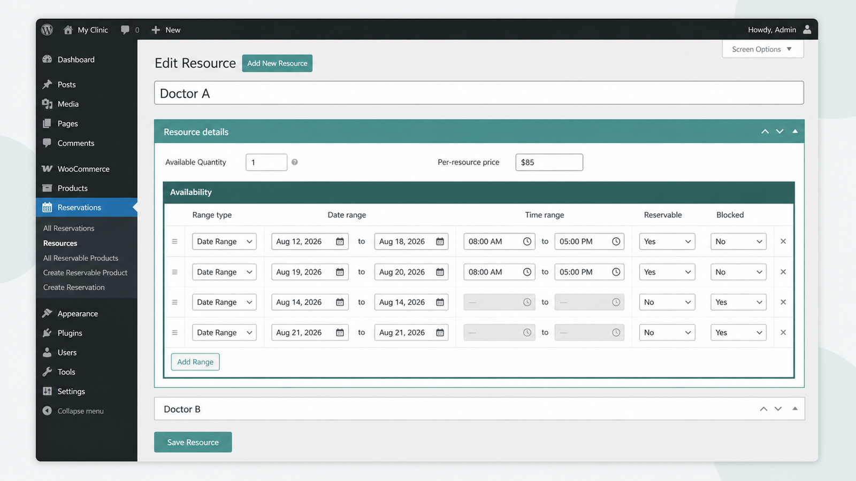Image resolution: width=856 pixels, height=481 pixels.
Task: Open Blocked dropdown in Aug 21 row
Action: 738,332
